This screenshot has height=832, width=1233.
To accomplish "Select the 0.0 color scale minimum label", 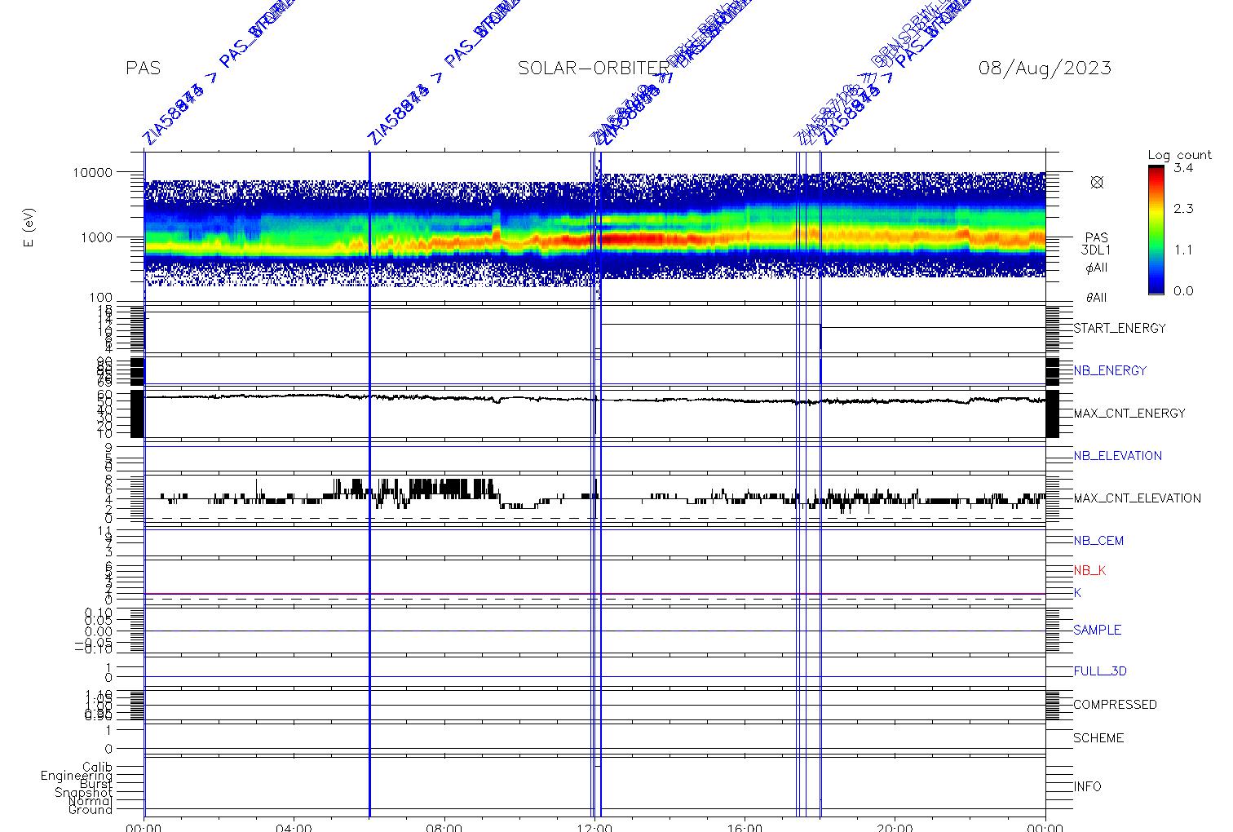I will (x=1183, y=290).
